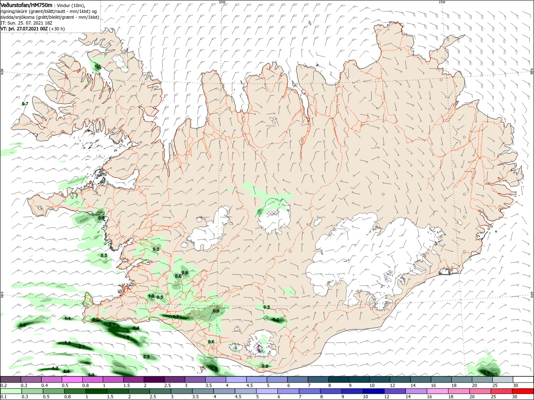
Task: Click the 'rigning/skúrir (grænt/blátt/rautt' legend description line
Action: [x=48, y=11]
